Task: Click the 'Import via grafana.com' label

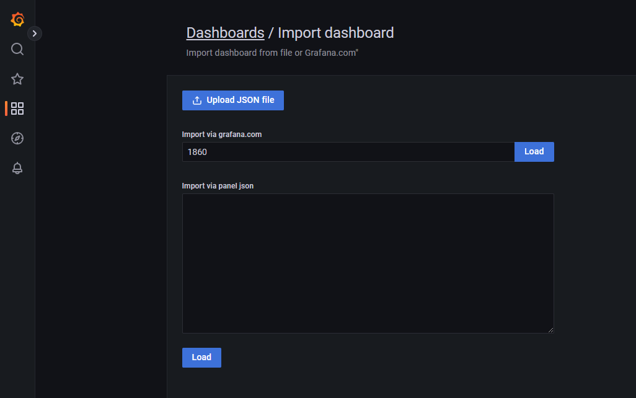Action: click(x=221, y=135)
